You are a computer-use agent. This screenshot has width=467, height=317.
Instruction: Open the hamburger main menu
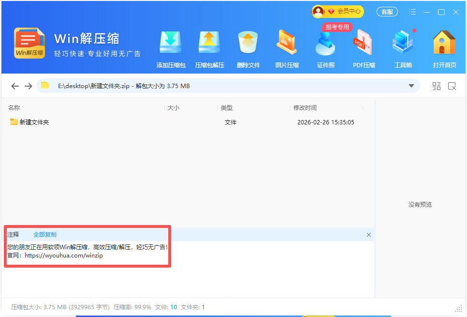pyautogui.click(x=412, y=12)
